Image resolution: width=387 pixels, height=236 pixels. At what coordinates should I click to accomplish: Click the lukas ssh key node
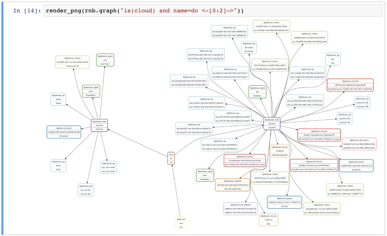[x=268, y=220]
